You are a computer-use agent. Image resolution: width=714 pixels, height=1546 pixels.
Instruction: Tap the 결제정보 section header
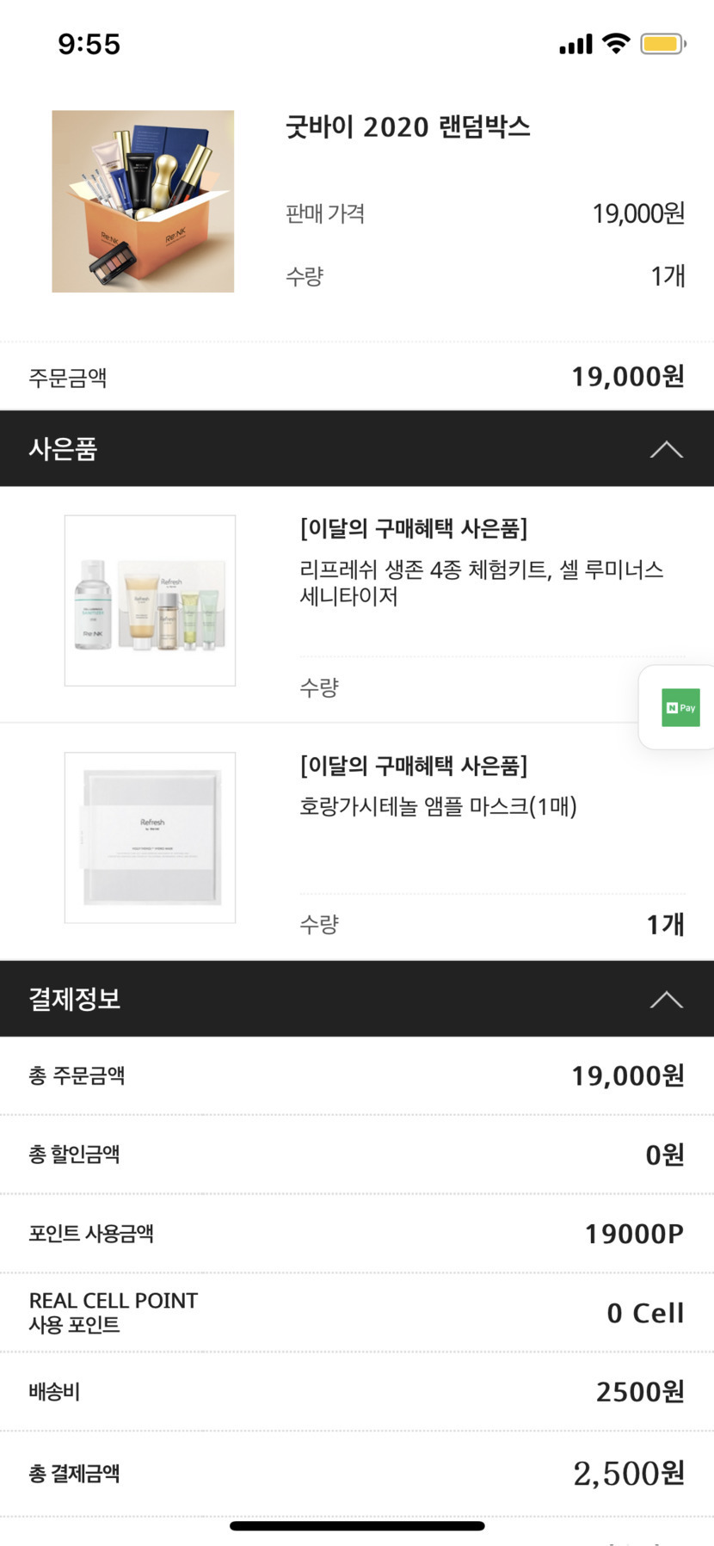point(75,999)
